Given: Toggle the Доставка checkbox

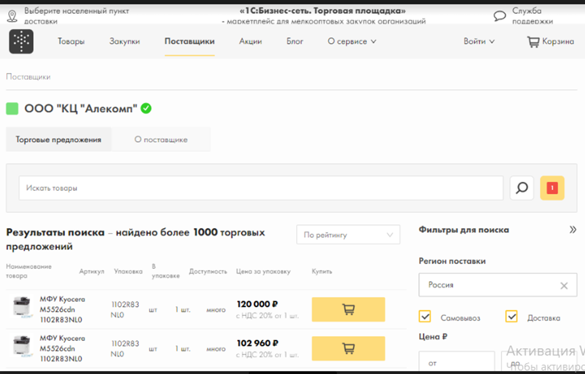Looking at the screenshot, I should coord(512,316).
